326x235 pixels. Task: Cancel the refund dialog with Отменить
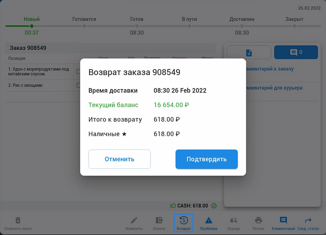[x=119, y=159]
